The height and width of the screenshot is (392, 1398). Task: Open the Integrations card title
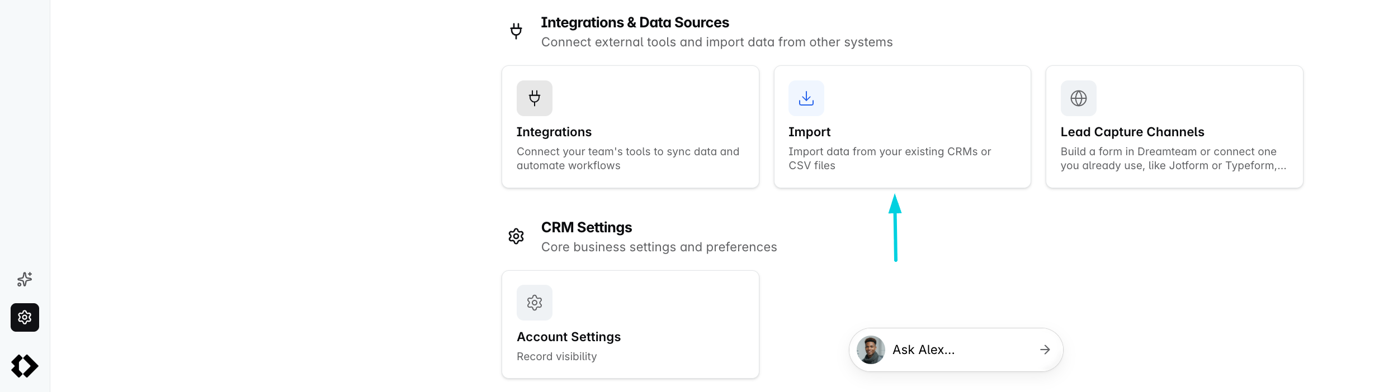click(554, 132)
